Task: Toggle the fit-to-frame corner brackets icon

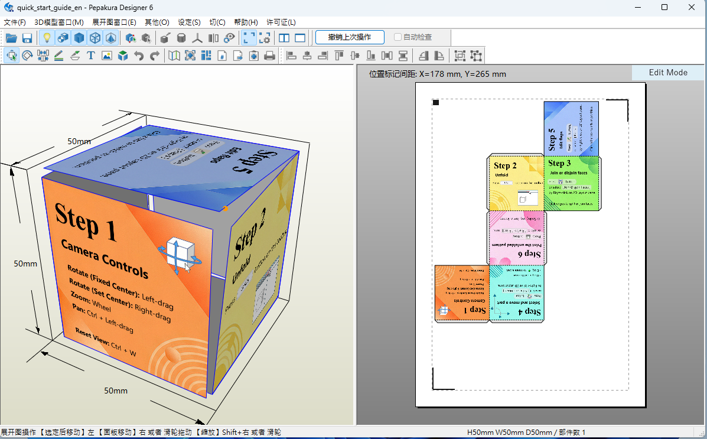Action: [249, 38]
